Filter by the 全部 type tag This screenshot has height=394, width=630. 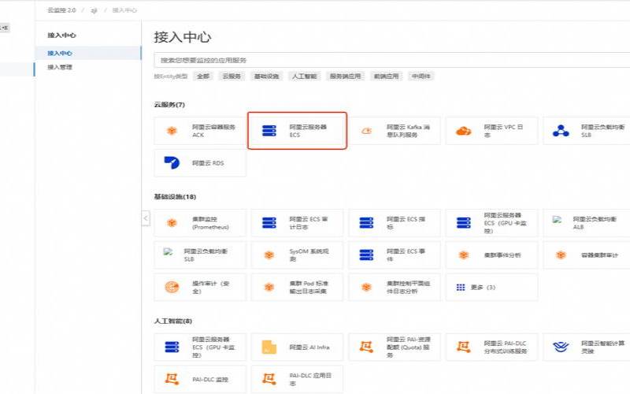[x=203, y=76]
